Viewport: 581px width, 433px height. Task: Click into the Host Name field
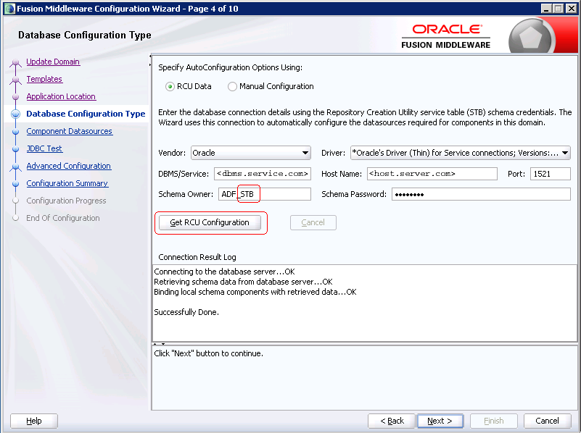(432, 174)
